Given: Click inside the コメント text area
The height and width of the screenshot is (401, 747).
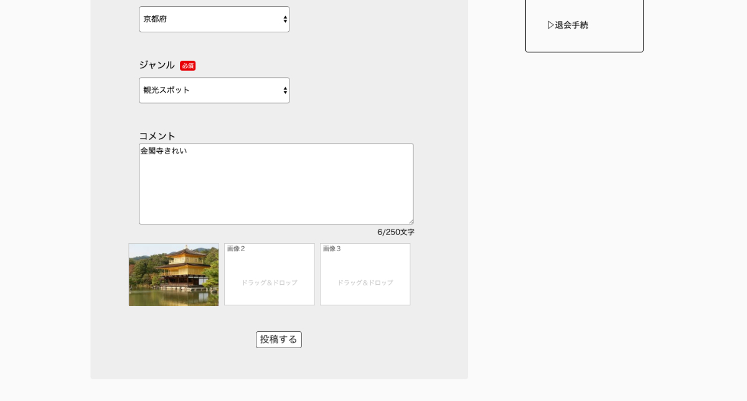Looking at the screenshot, I should (276, 184).
